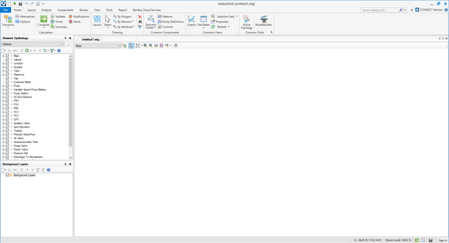Viewport: 449px width, 243px height.
Task: Open the Scenarios manager
Action: click(8, 21)
